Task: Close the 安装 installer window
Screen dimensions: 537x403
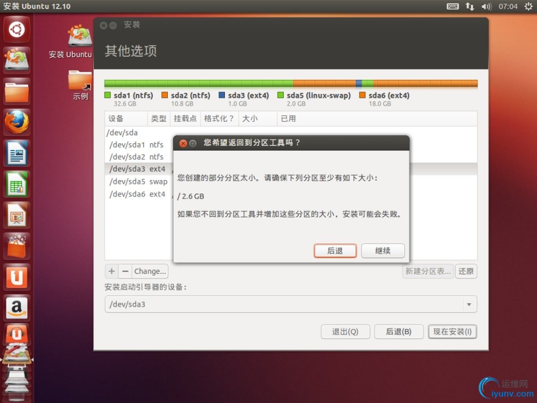Action: [x=103, y=25]
